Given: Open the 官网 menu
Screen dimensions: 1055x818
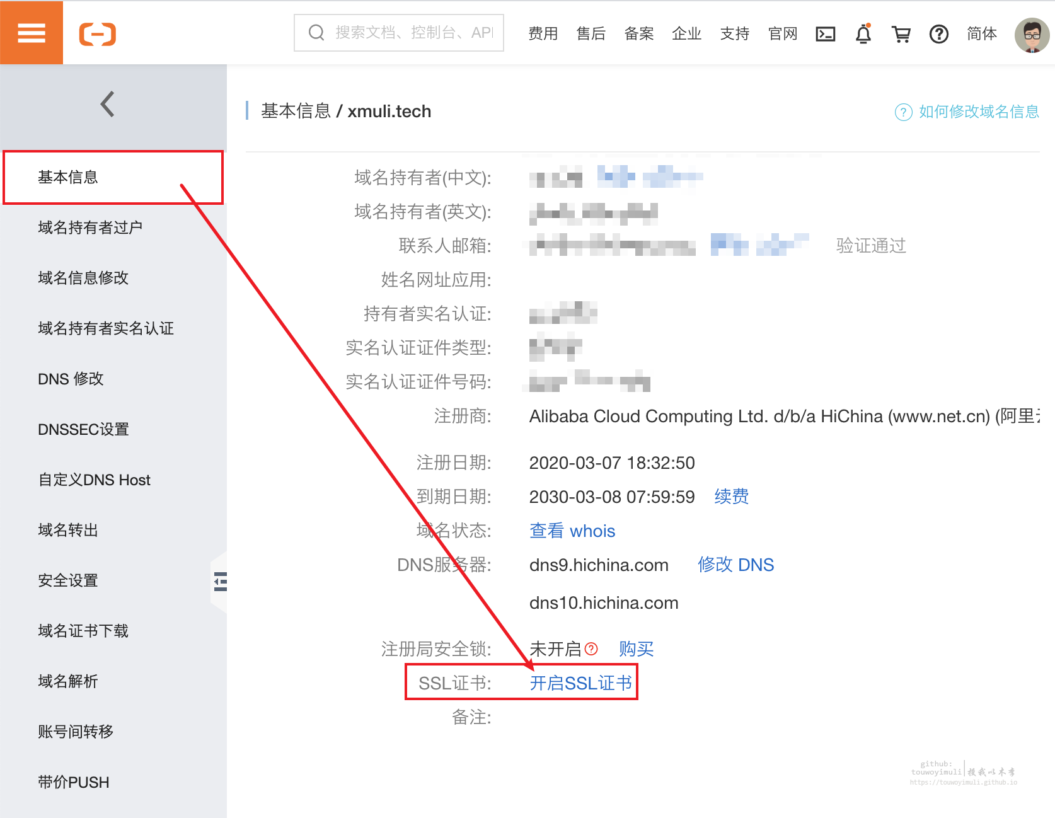Looking at the screenshot, I should [783, 33].
